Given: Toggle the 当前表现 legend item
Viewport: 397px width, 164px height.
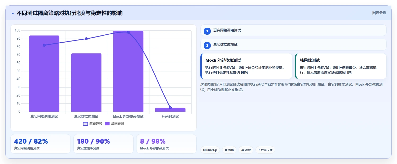Looking at the screenshot, I should pos(114,124).
